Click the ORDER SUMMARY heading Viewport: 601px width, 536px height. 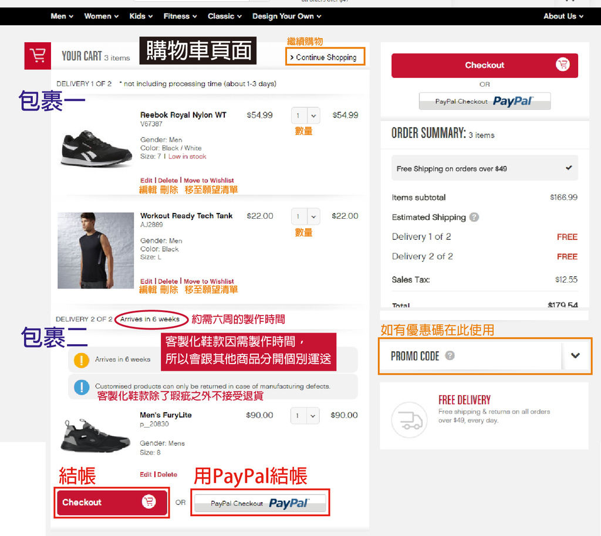(x=428, y=133)
